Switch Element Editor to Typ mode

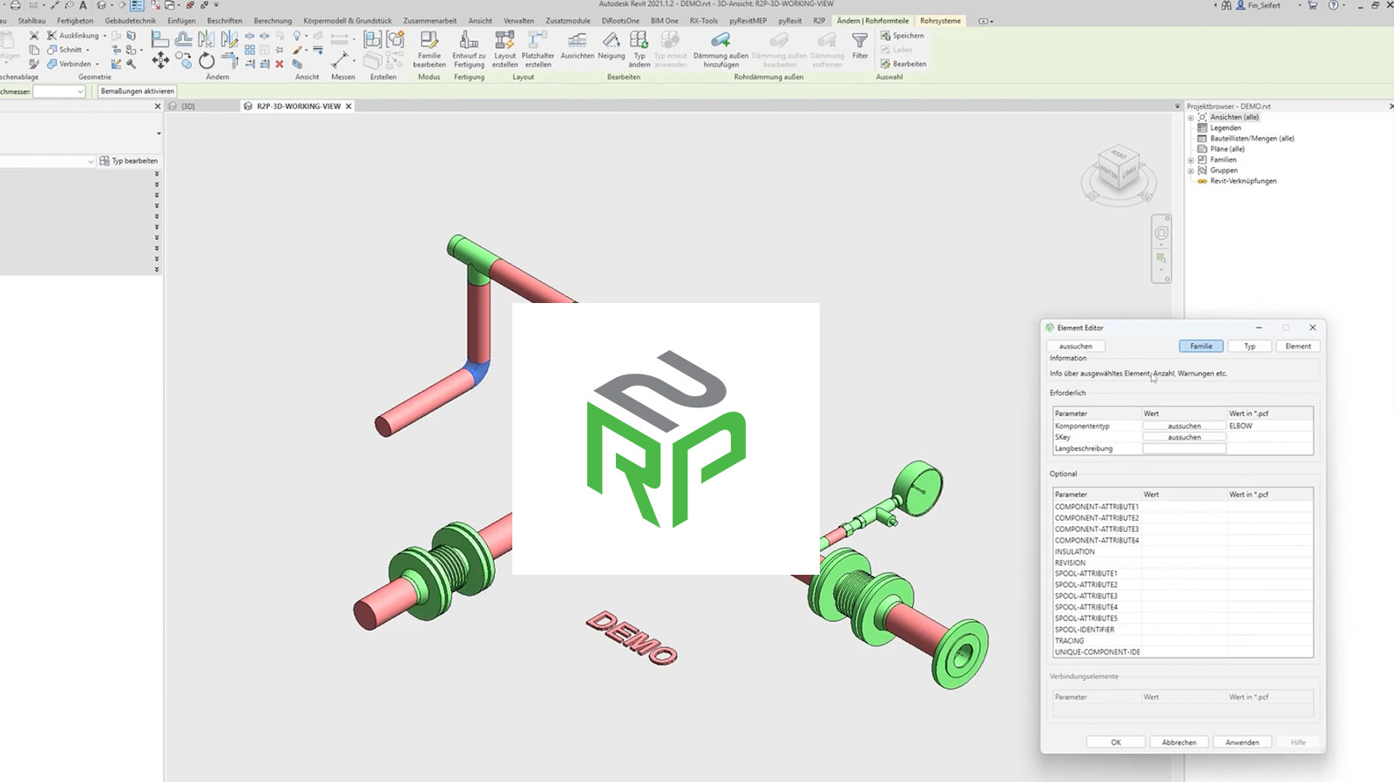1249,347
